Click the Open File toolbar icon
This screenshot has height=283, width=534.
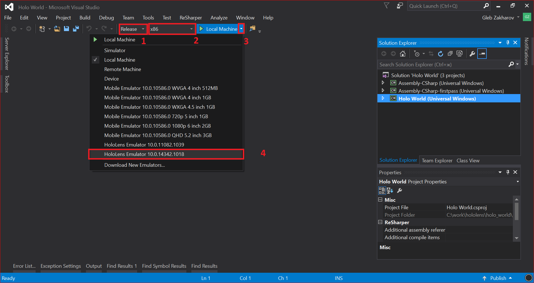(57, 29)
